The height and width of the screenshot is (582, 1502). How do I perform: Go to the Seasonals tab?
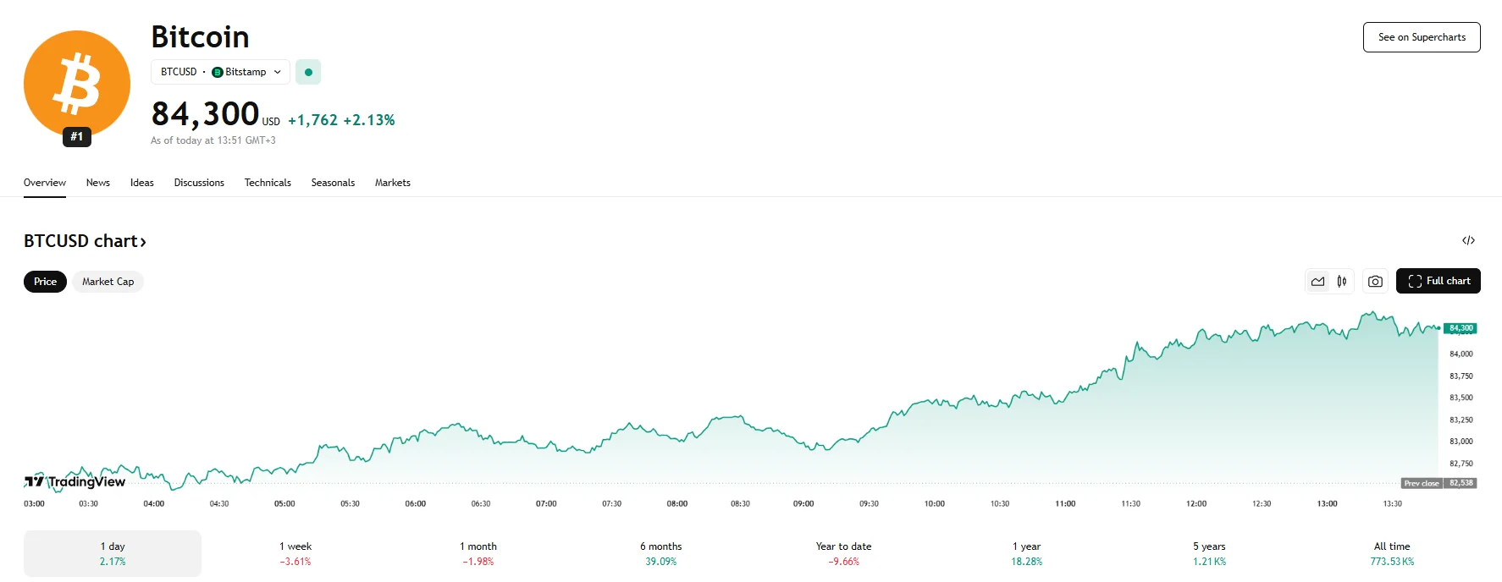tap(333, 183)
